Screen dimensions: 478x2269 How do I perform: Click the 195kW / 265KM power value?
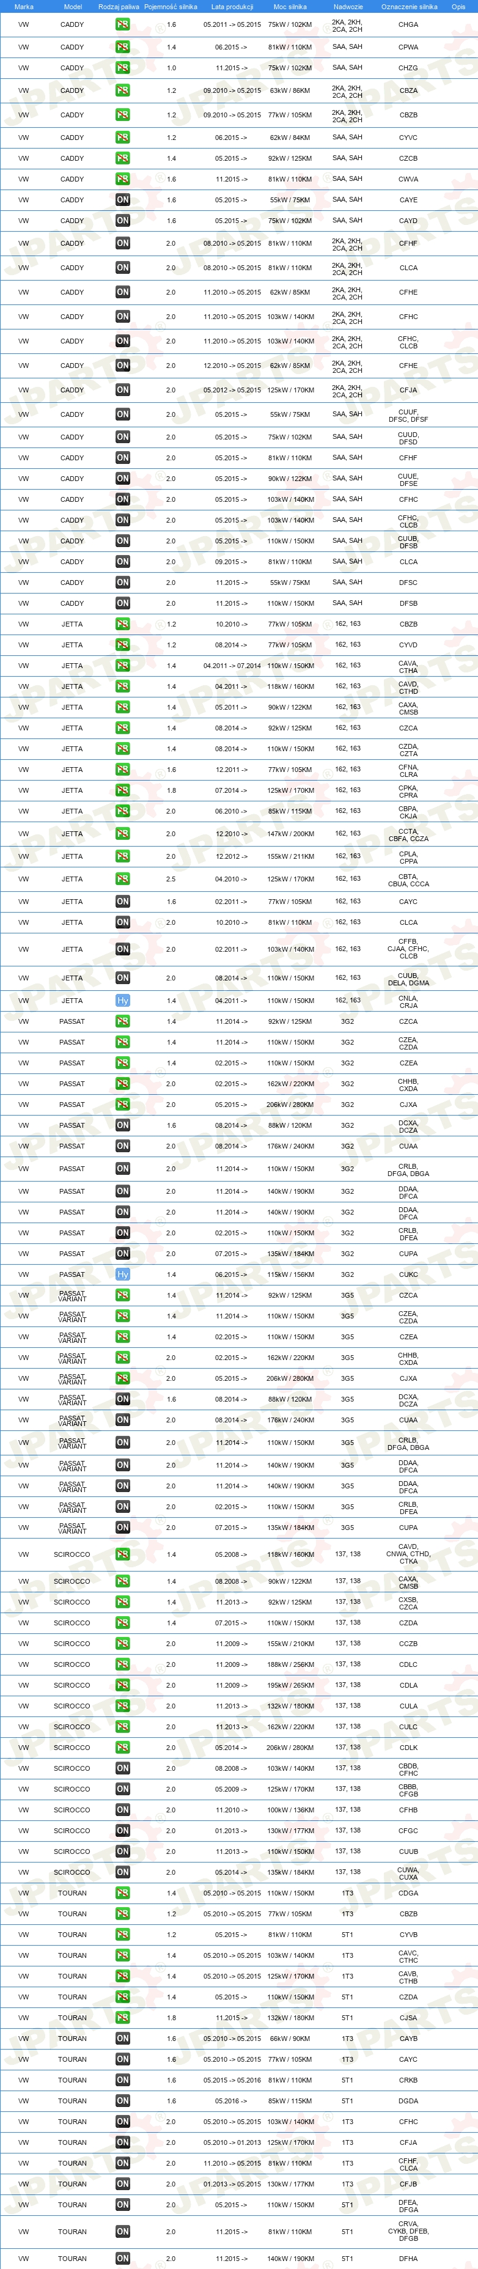click(x=290, y=1685)
